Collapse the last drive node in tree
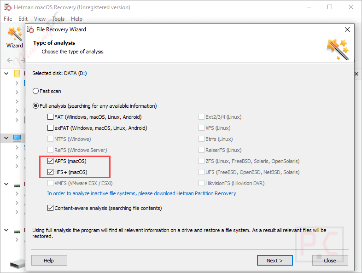The width and height of the screenshot is (362, 273). (x=6, y=230)
